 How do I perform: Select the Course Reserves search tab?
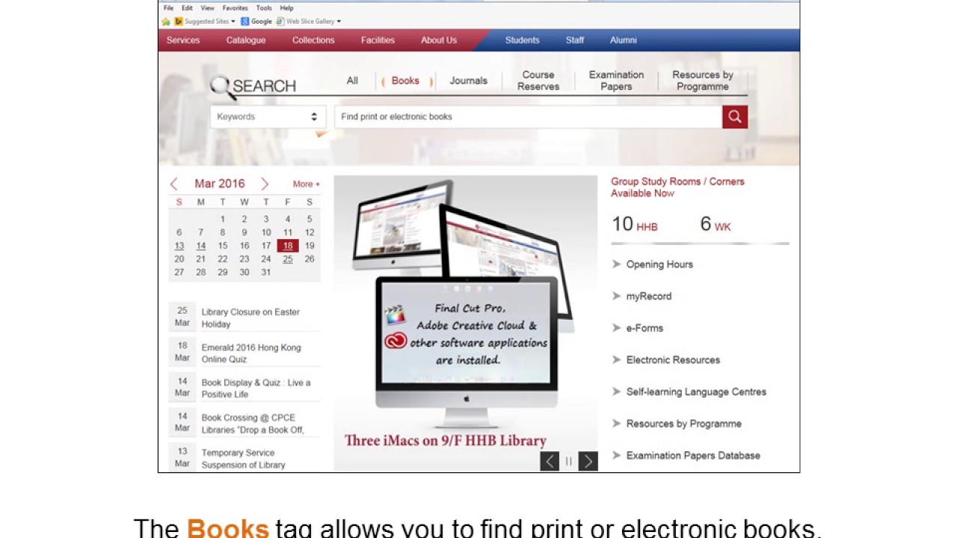[x=538, y=81]
